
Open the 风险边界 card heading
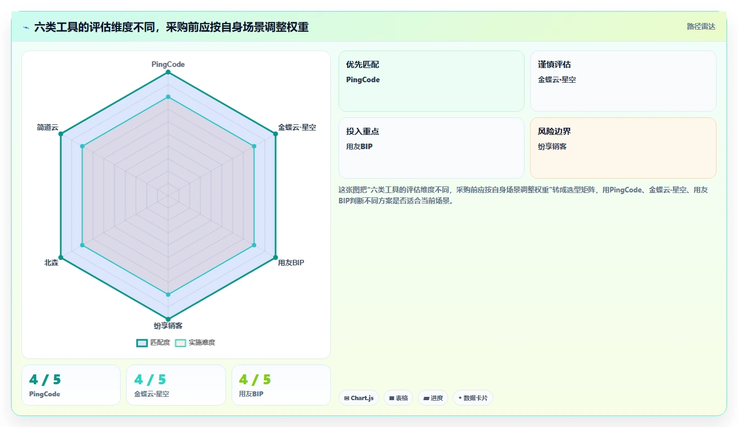pyautogui.click(x=554, y=132)
